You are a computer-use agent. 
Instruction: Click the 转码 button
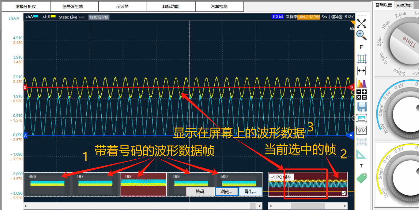tap(200, 192)
